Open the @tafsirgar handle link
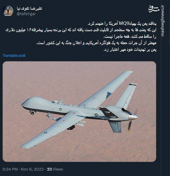 [x=26, y=14]
